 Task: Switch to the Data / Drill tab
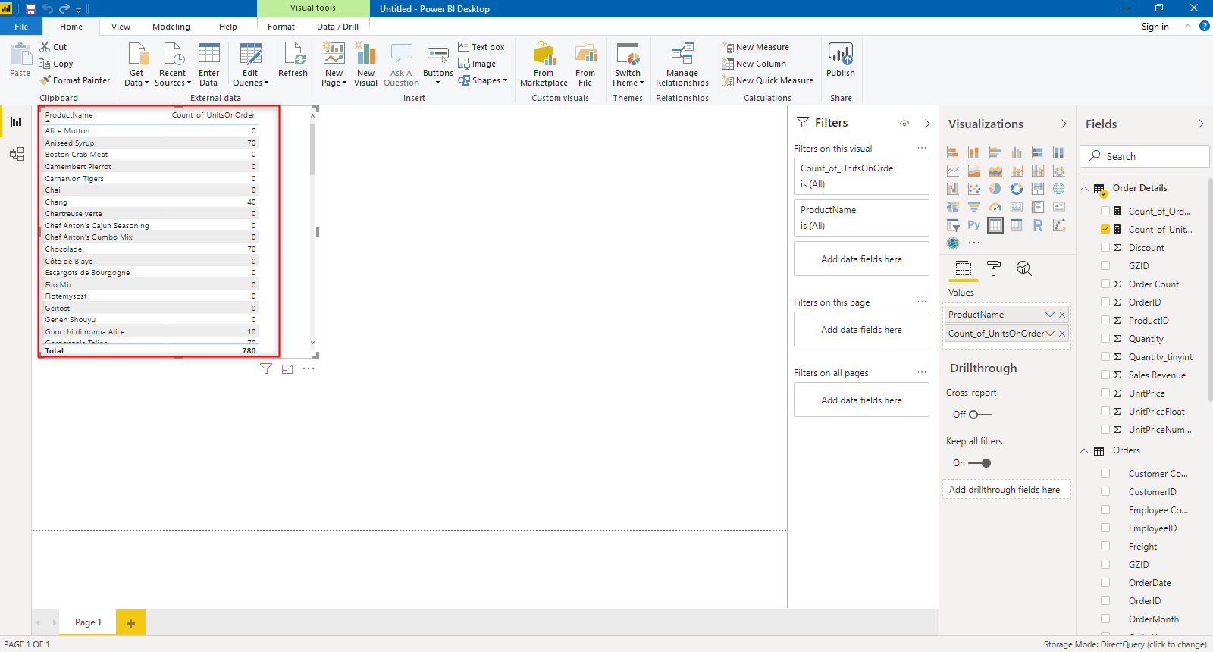pos(338,27)
